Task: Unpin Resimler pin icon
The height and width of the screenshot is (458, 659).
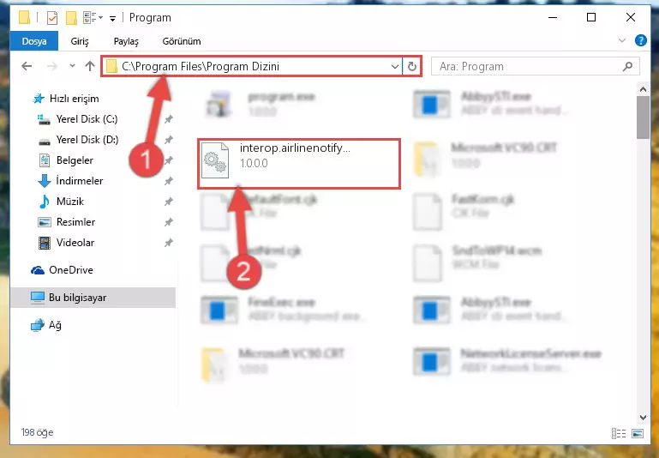Action: point(169,222)
